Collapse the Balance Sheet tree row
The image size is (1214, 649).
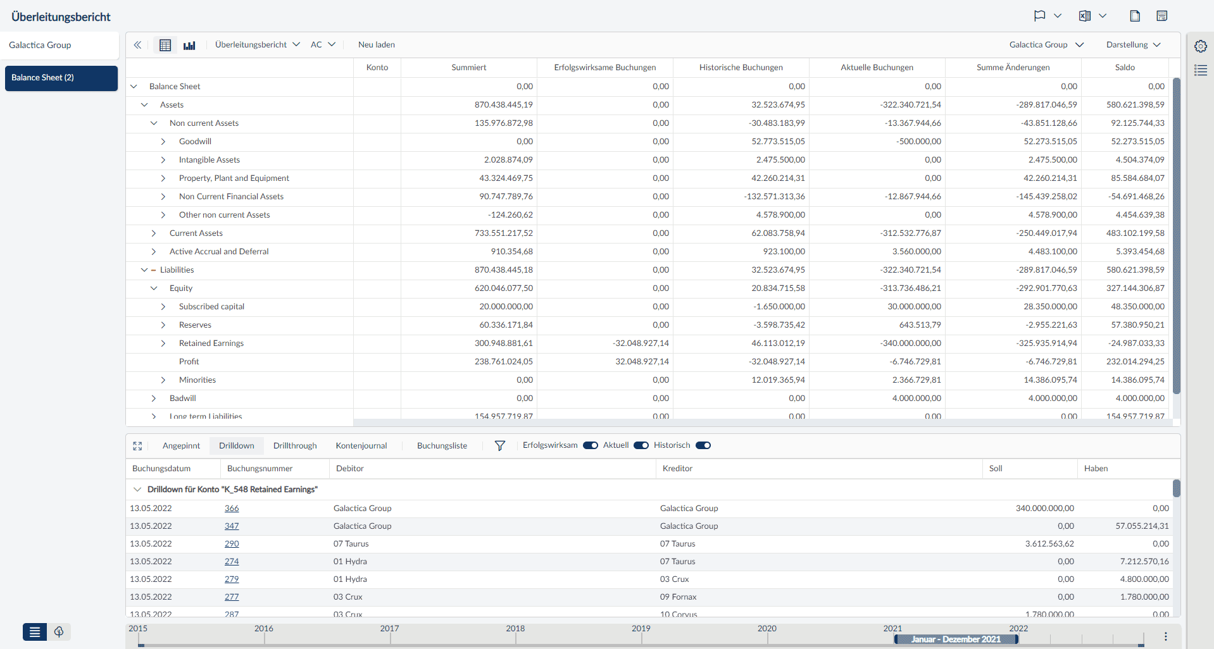(134, 87)
